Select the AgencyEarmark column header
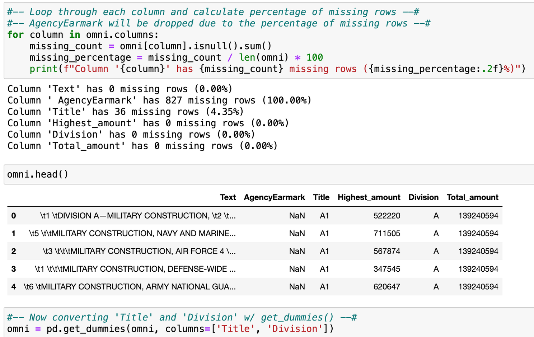The image size is (534, 337). pyautogui.click(x=274, y=197)
